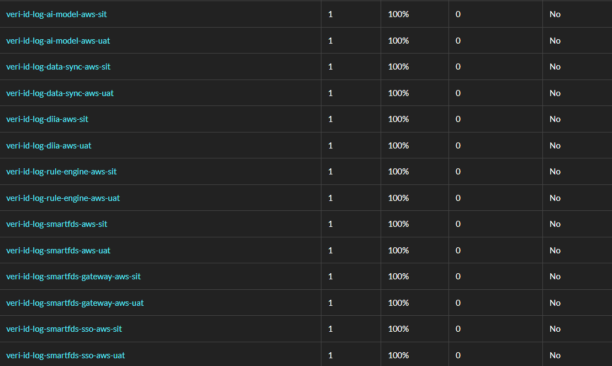Open veri-id-log-diia-aws-uat
Screen dimensions: 612x366
coord(49,146)
